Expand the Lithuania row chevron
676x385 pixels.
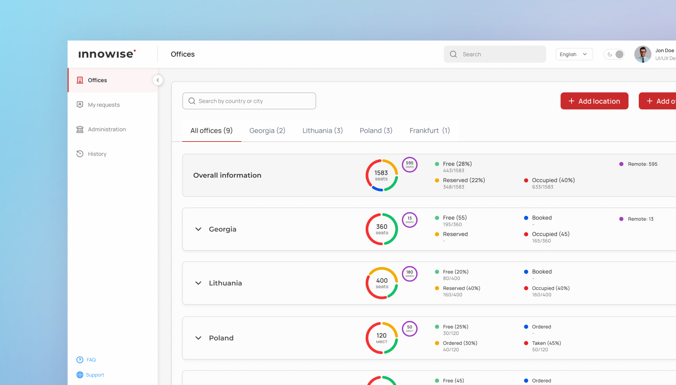pos(198,283)
